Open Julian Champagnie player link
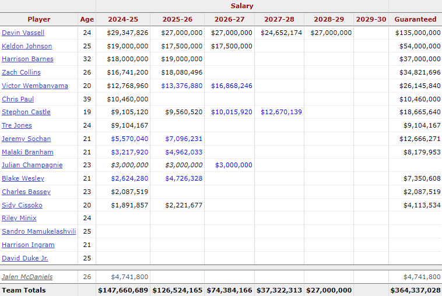442x296 pixels. coord(32,165)
